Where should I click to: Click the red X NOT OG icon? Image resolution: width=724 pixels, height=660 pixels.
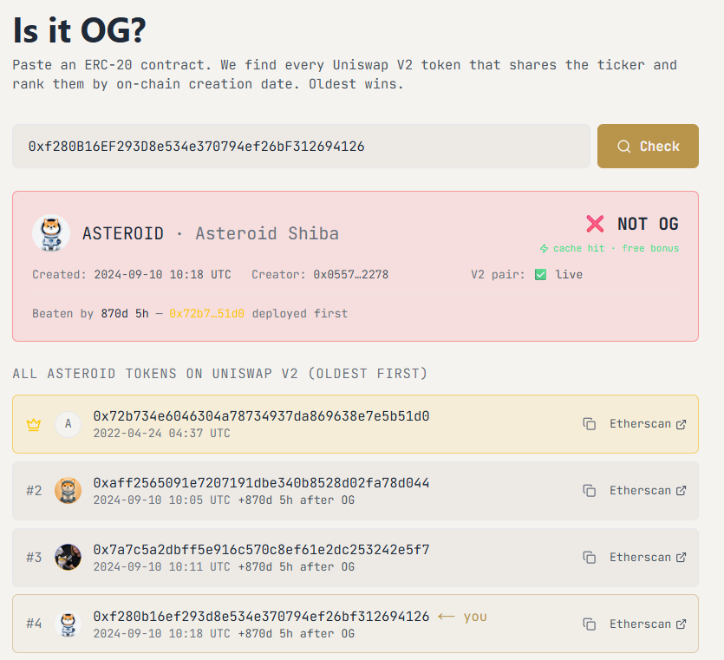(595, 224)
